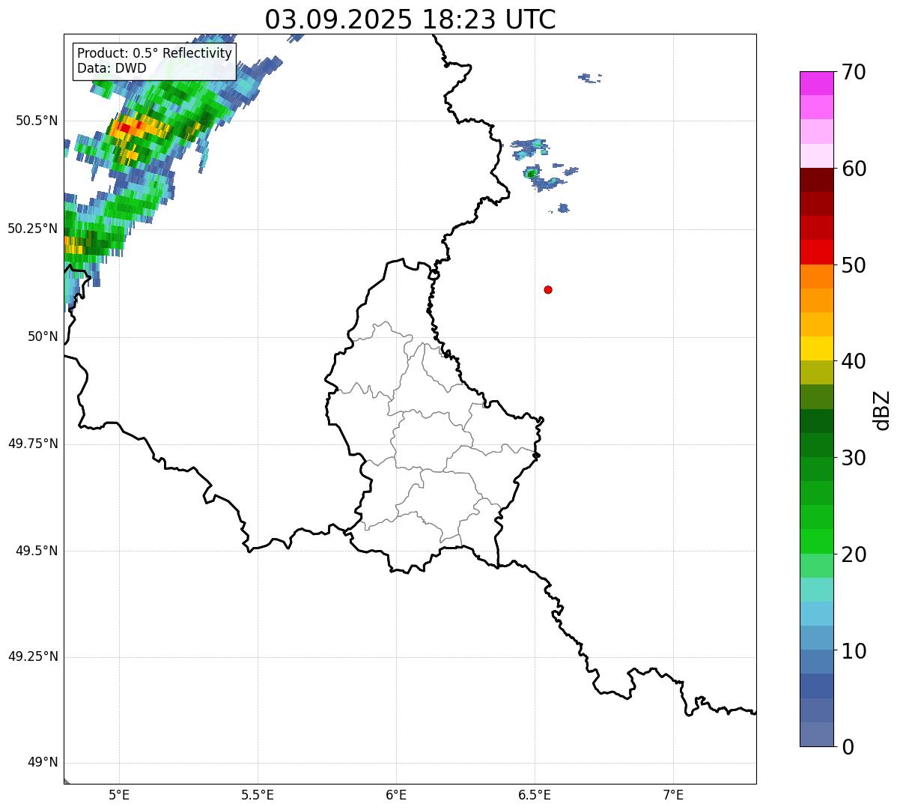The image size is (900, 810).
Task: Click the 50.25°N latitude label
Action: point(33,229)
